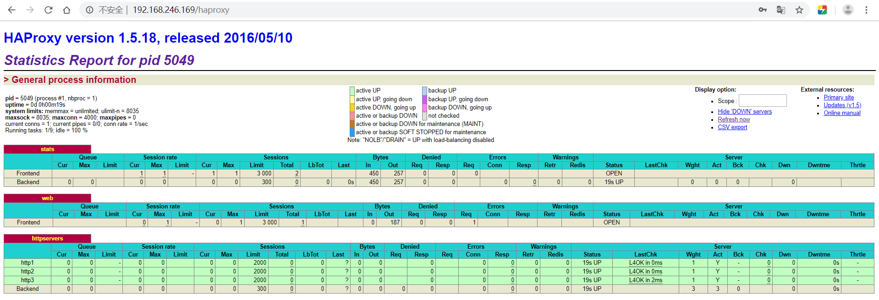The height and width of the screenshot is (300, 879).
Task: Bookmark this page with the star icon
Action: click(x=799, y=10)
